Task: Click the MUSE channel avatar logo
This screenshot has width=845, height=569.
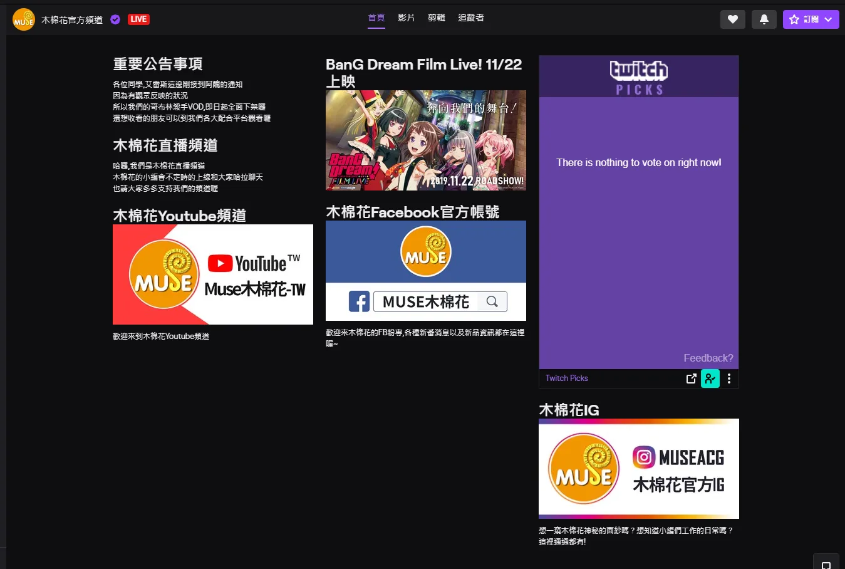Action: pos(24,19)
